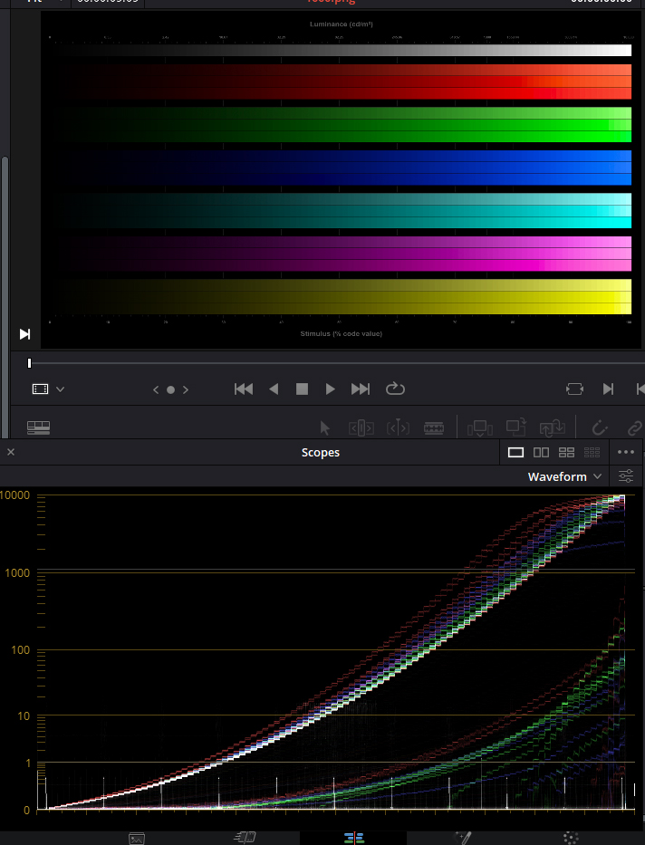Toggle the Linked Selection chain icon

(x=636, y=427)
